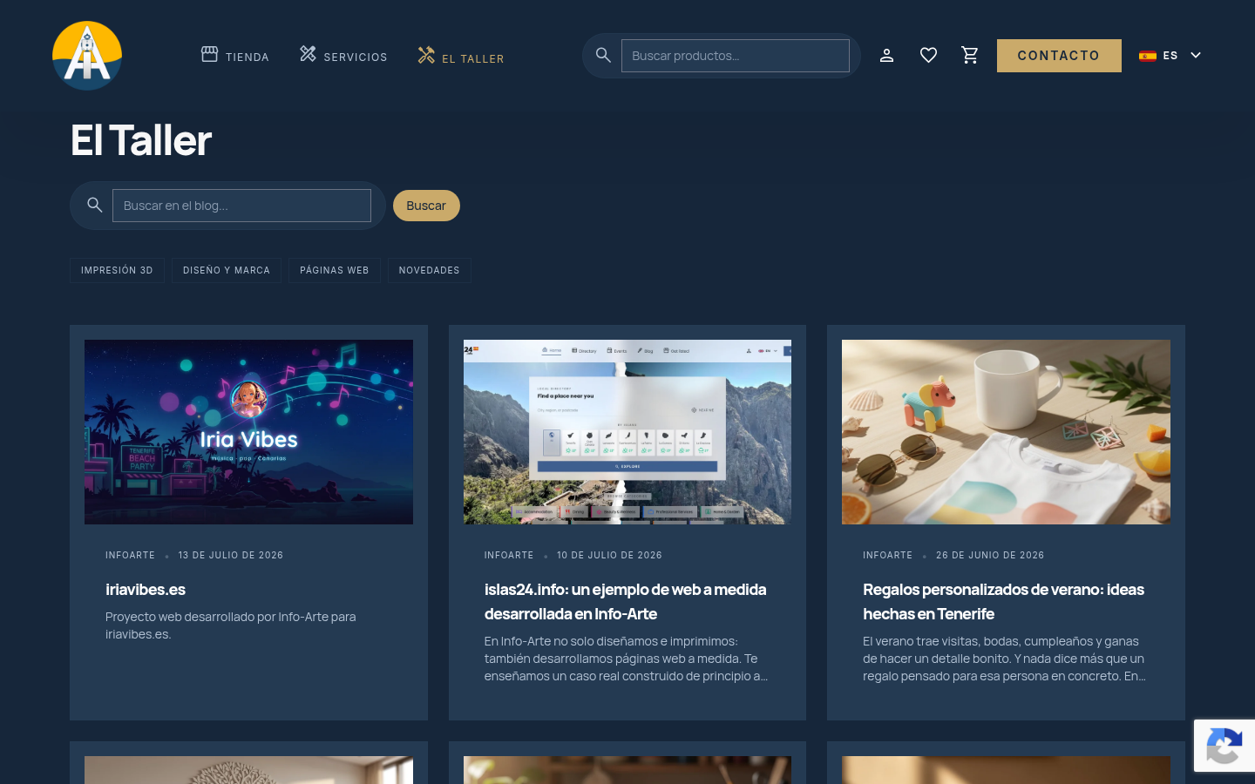This screenshot has height=784, width=1255.
Task: Open the summer gifts post thumbnail
Action: (x=1006, y=432)
